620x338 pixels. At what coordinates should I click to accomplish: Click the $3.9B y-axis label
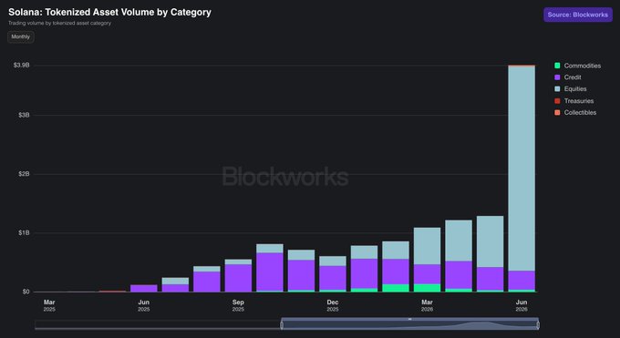[21, 66]
